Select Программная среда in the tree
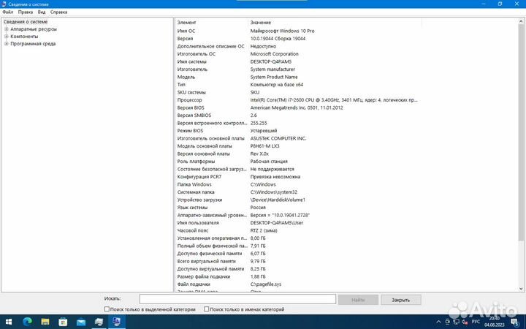The width and height of the screenshot is (526, 329). (x=33, y=44)
